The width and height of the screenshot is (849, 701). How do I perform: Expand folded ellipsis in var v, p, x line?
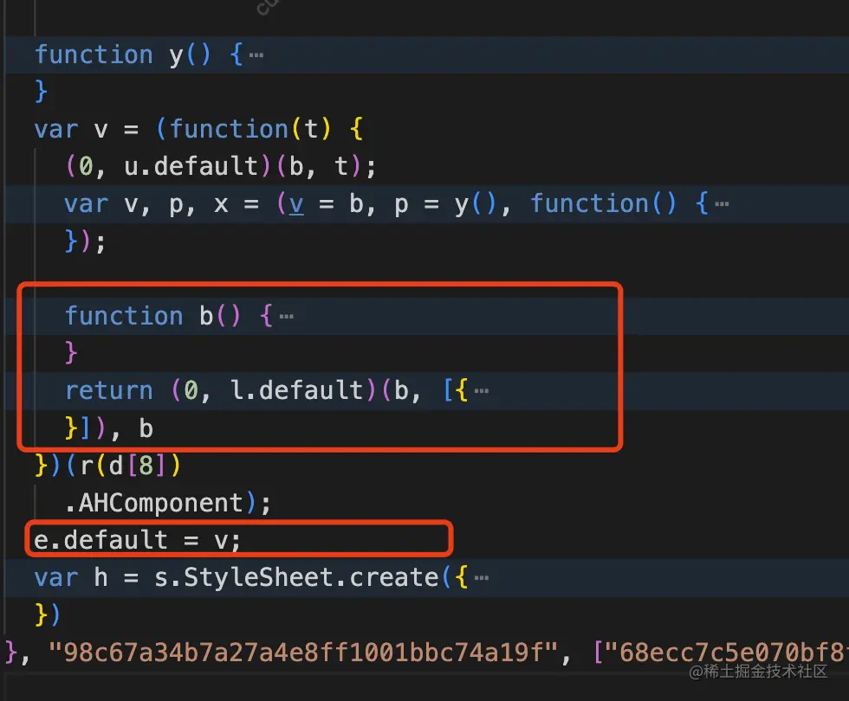[722, 204]
